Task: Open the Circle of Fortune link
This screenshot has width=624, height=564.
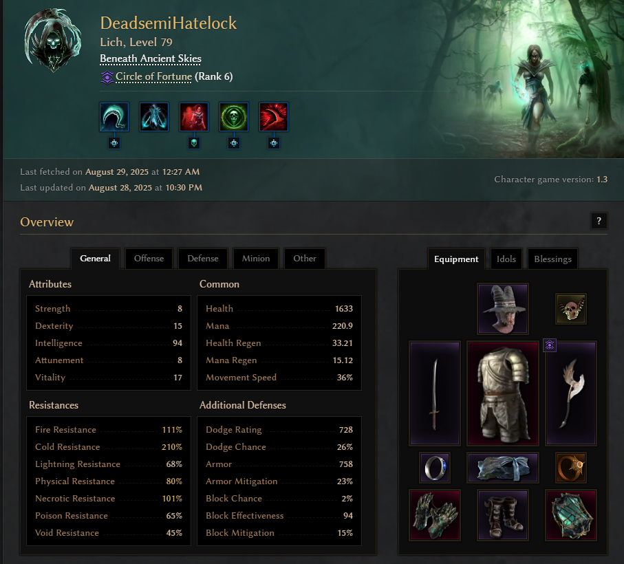Action: coord(153,76)
